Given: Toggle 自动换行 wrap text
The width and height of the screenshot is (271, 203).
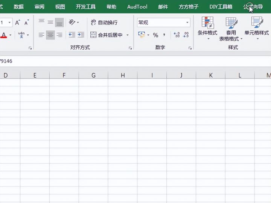Looking at the screenshot, I should click(104, 22).
